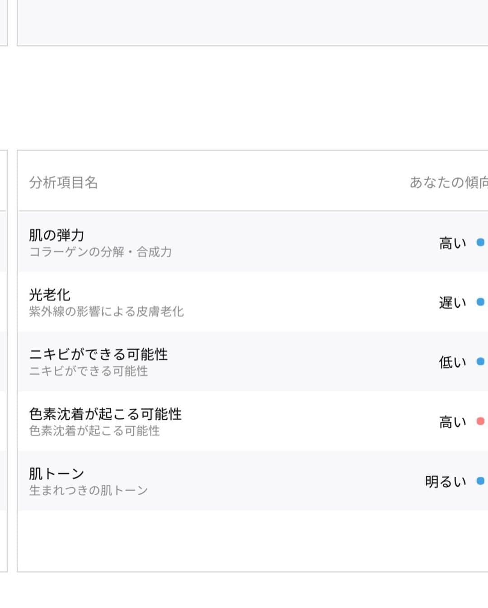This screenshot has width=488, height=608.
Task: Click subtitle コラーゲンの分解・合成力
Action: [x=100, y=252]
